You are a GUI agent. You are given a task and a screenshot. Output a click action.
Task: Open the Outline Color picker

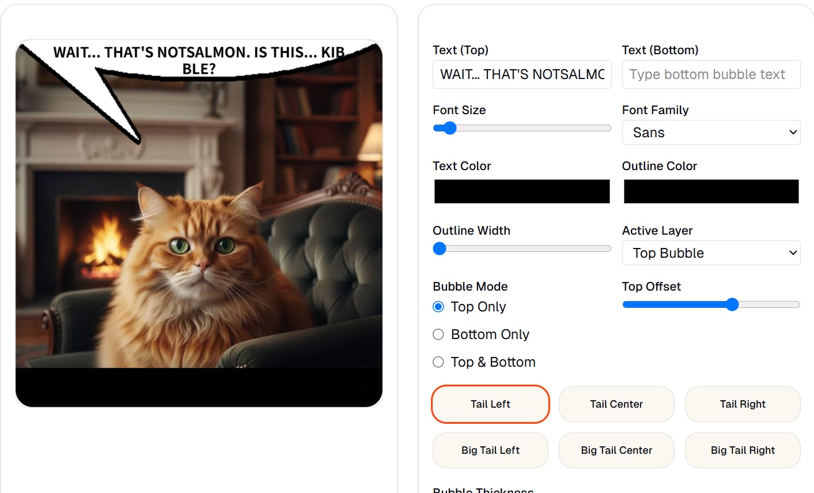711,191
